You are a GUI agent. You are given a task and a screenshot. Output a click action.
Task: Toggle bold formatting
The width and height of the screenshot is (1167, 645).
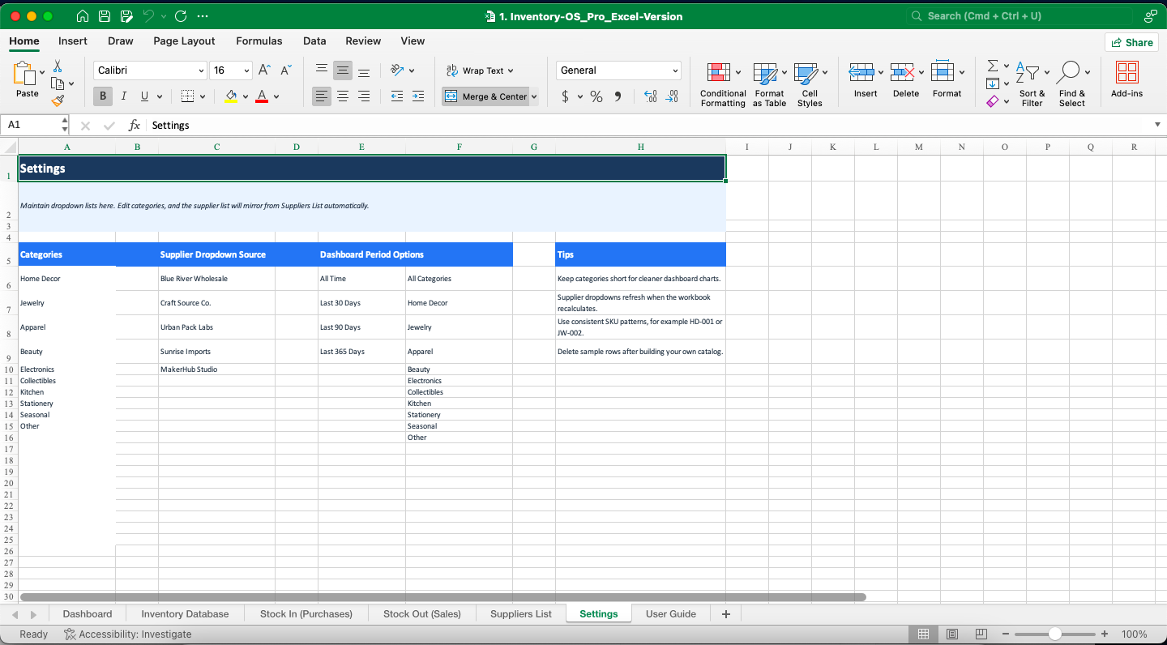click(102, 96)
